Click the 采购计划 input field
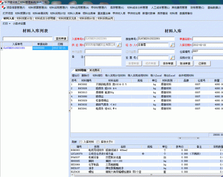This screenshot has height=177, width=223. [208, 58]
